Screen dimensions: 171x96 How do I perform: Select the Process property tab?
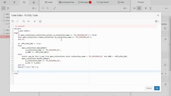(141, 2)
